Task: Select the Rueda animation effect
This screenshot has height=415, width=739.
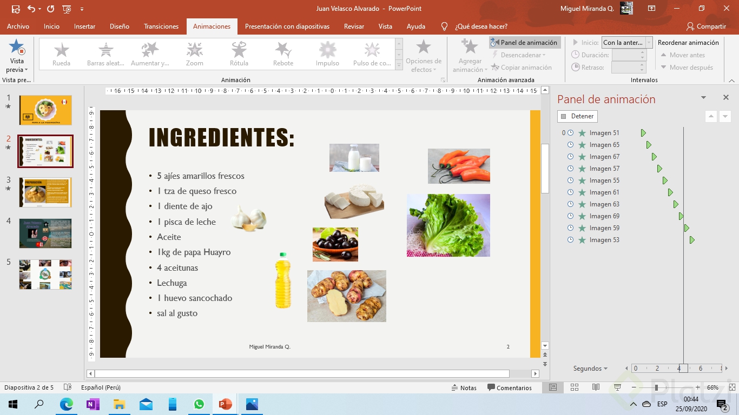Action: click(61, 54)
